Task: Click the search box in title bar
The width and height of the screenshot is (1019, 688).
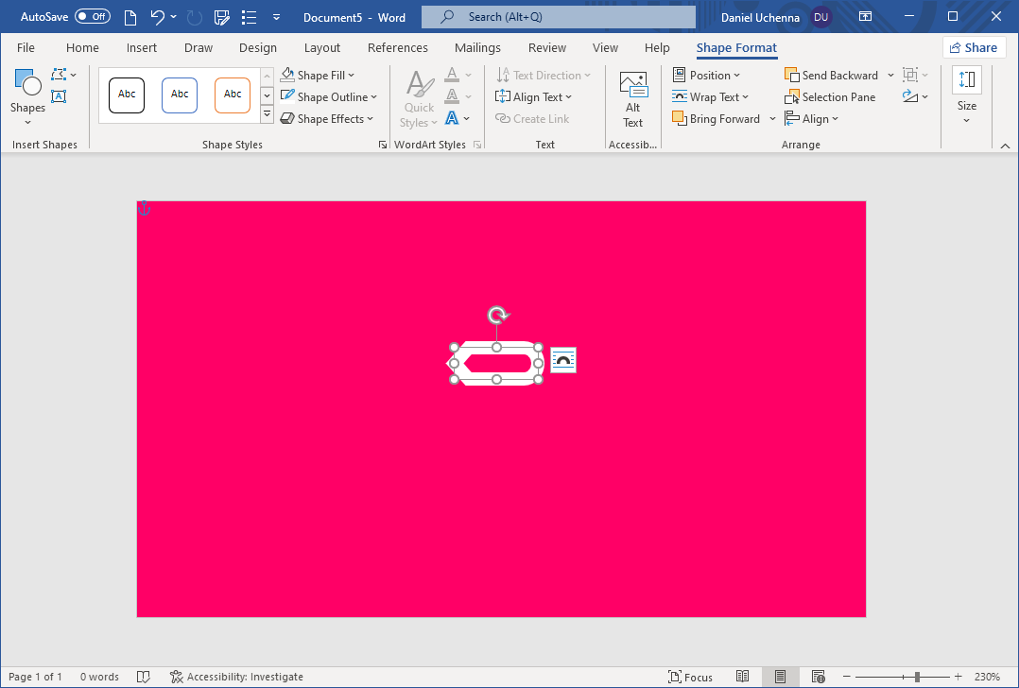Action: pos(558,17)
